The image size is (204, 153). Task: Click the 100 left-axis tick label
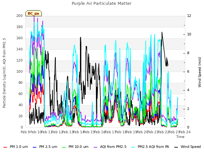19,71
